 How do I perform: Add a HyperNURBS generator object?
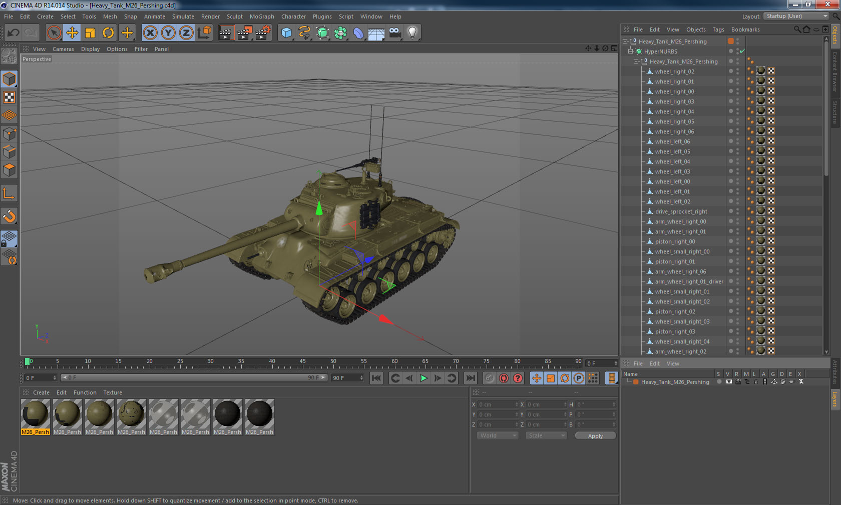pyautogui.click(x=322, y=33)
